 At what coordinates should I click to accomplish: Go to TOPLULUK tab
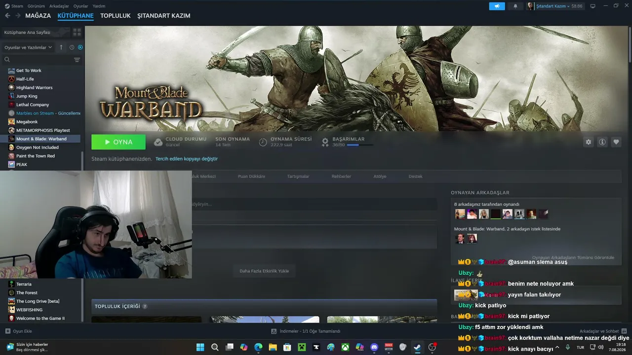coord(116,16)
